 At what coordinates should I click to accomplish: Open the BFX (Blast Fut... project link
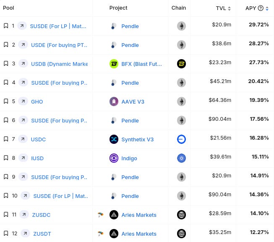click(x=141, y=64)
